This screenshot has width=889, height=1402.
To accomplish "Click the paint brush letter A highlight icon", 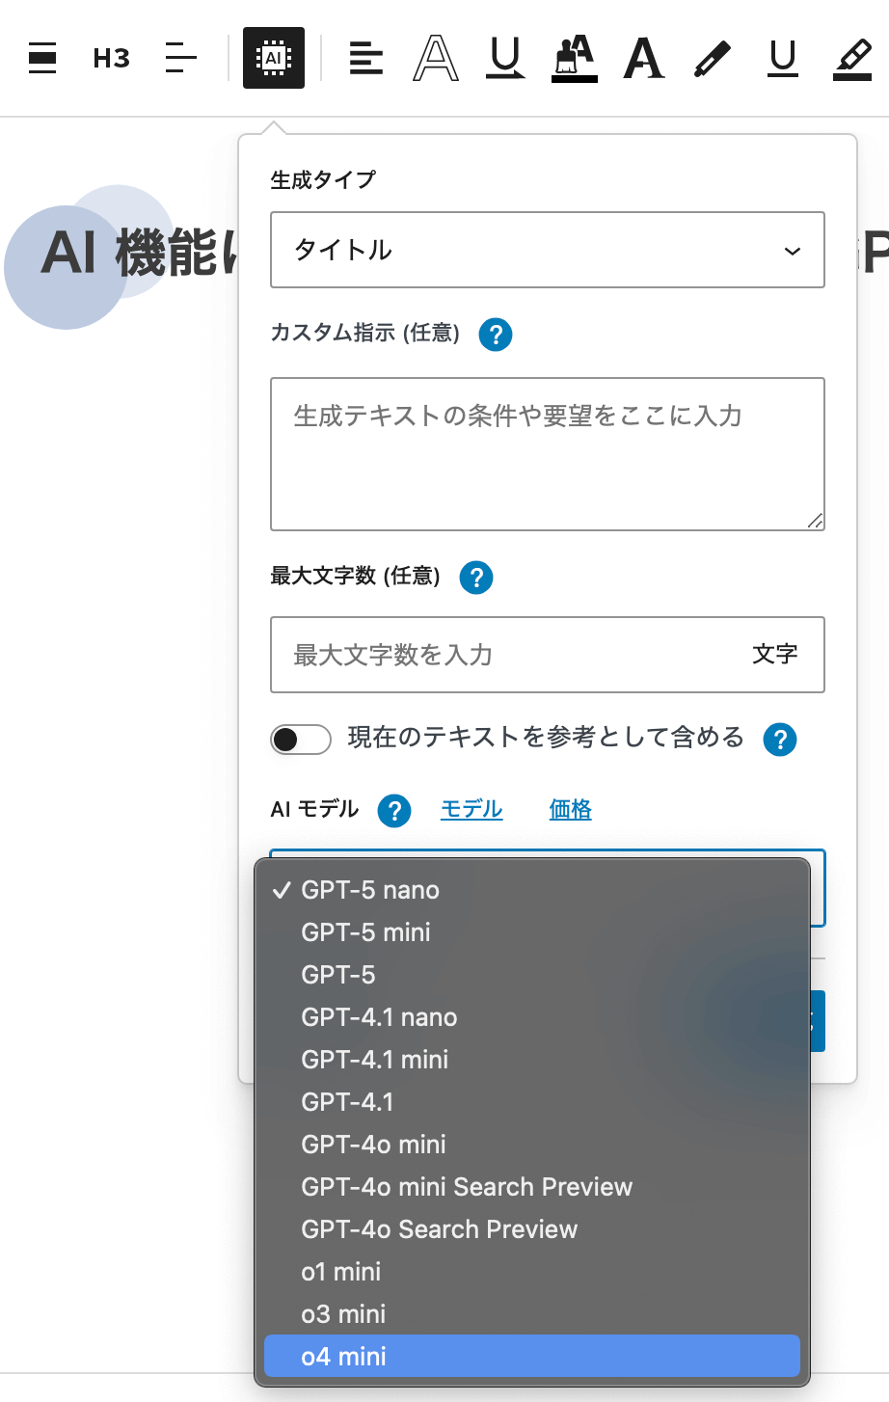I will click(575, 58).
